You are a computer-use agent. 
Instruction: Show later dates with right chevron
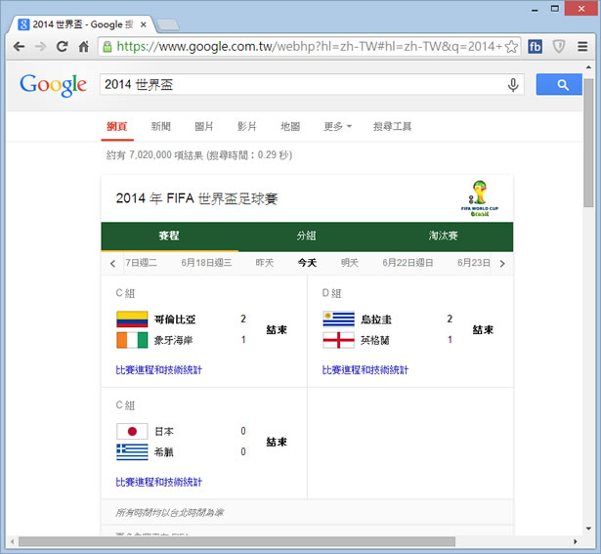pyautogui.click(x=502, y=263)
